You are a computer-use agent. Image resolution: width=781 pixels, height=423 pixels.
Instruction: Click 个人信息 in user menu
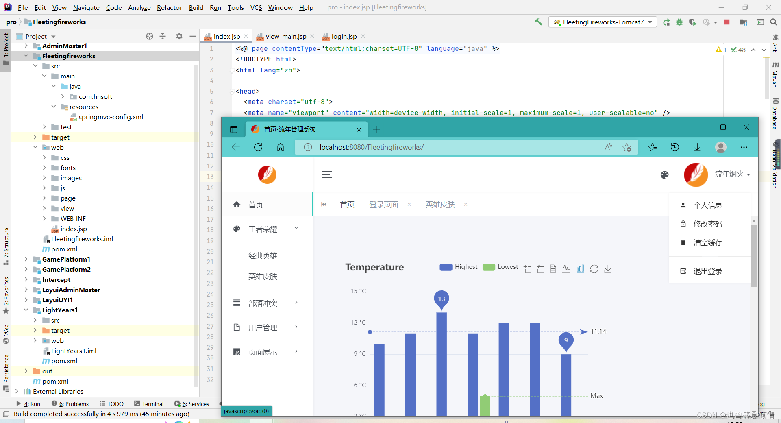pyautogui.click(x=707, y=205)
